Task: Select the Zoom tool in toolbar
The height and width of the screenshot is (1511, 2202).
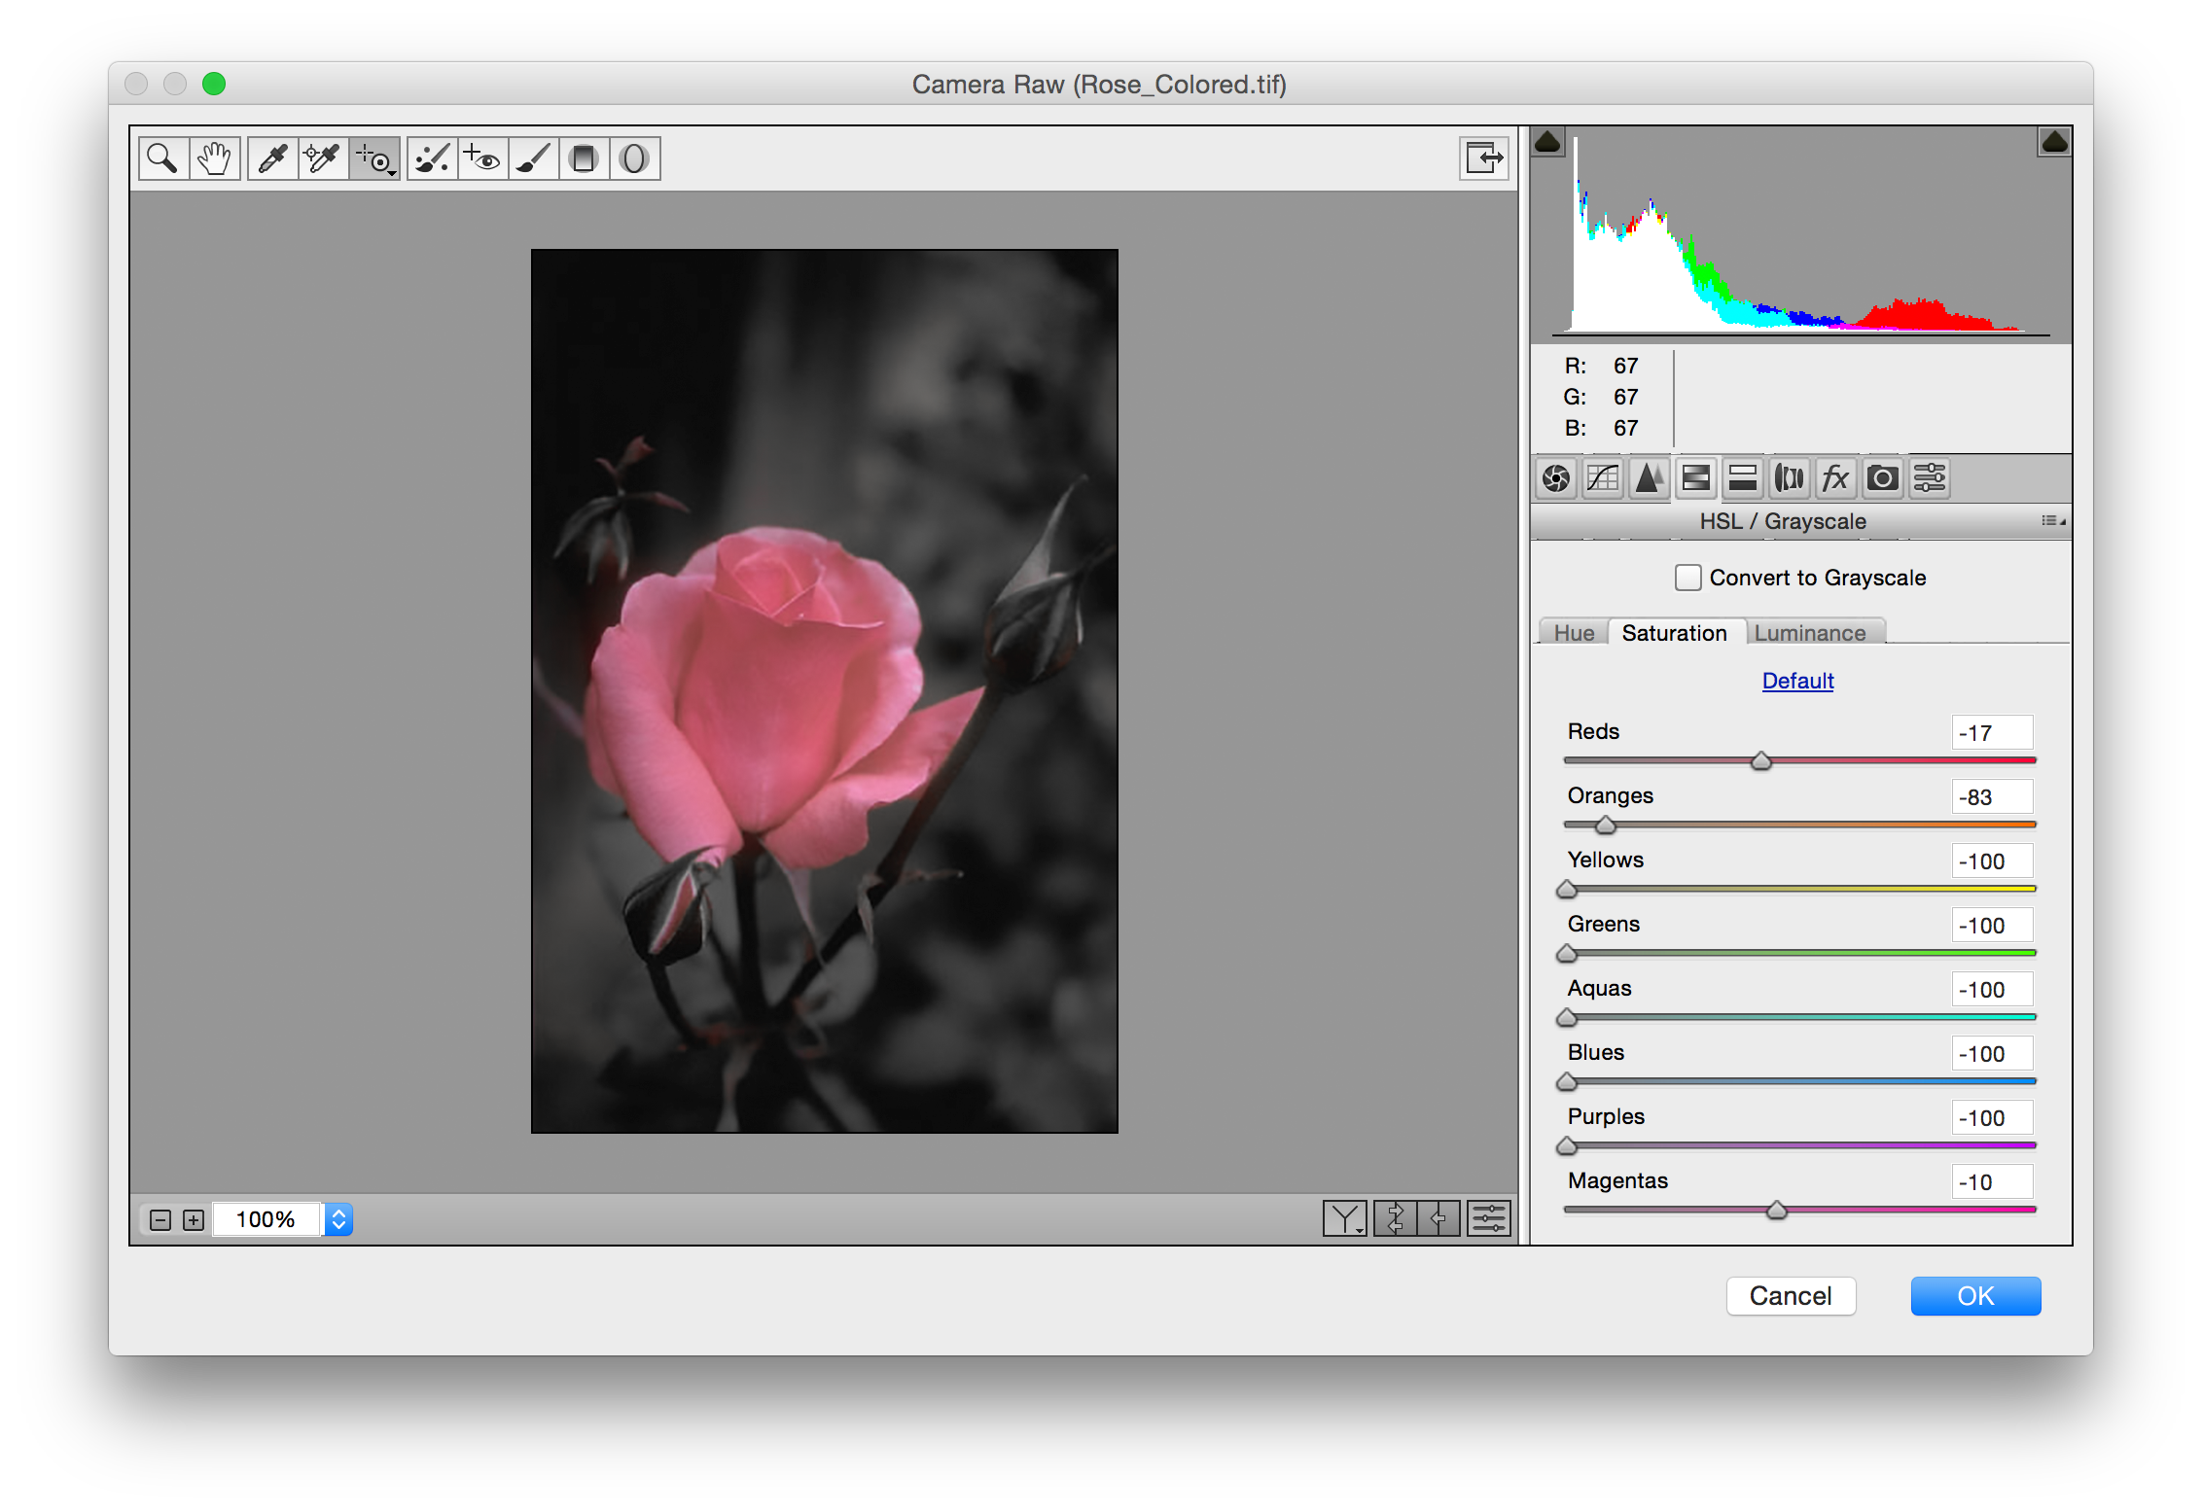Action: 162,158
